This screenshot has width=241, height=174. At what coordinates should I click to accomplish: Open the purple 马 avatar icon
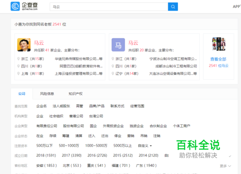click(x=118, y=45)
